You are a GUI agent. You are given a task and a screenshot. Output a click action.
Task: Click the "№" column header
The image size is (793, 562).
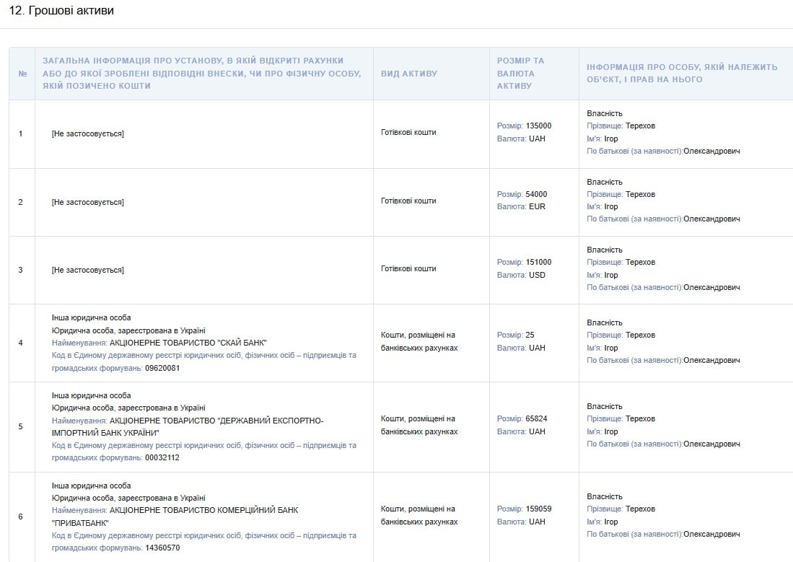pyautogui.click(x=22, y=74)
